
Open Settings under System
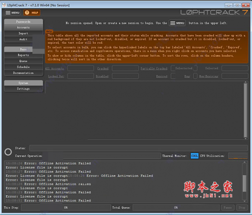pyautogui.click(x=23, y=89)
